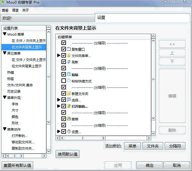
Task: Add a new 菜单 item
Action: point(133,146)
